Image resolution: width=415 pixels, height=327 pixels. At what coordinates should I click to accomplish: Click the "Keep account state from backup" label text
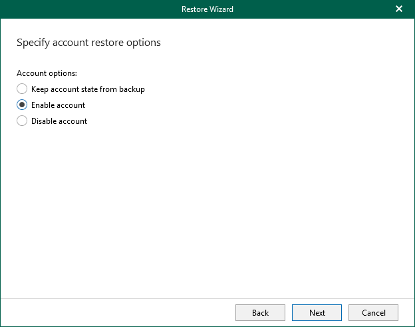88,89
